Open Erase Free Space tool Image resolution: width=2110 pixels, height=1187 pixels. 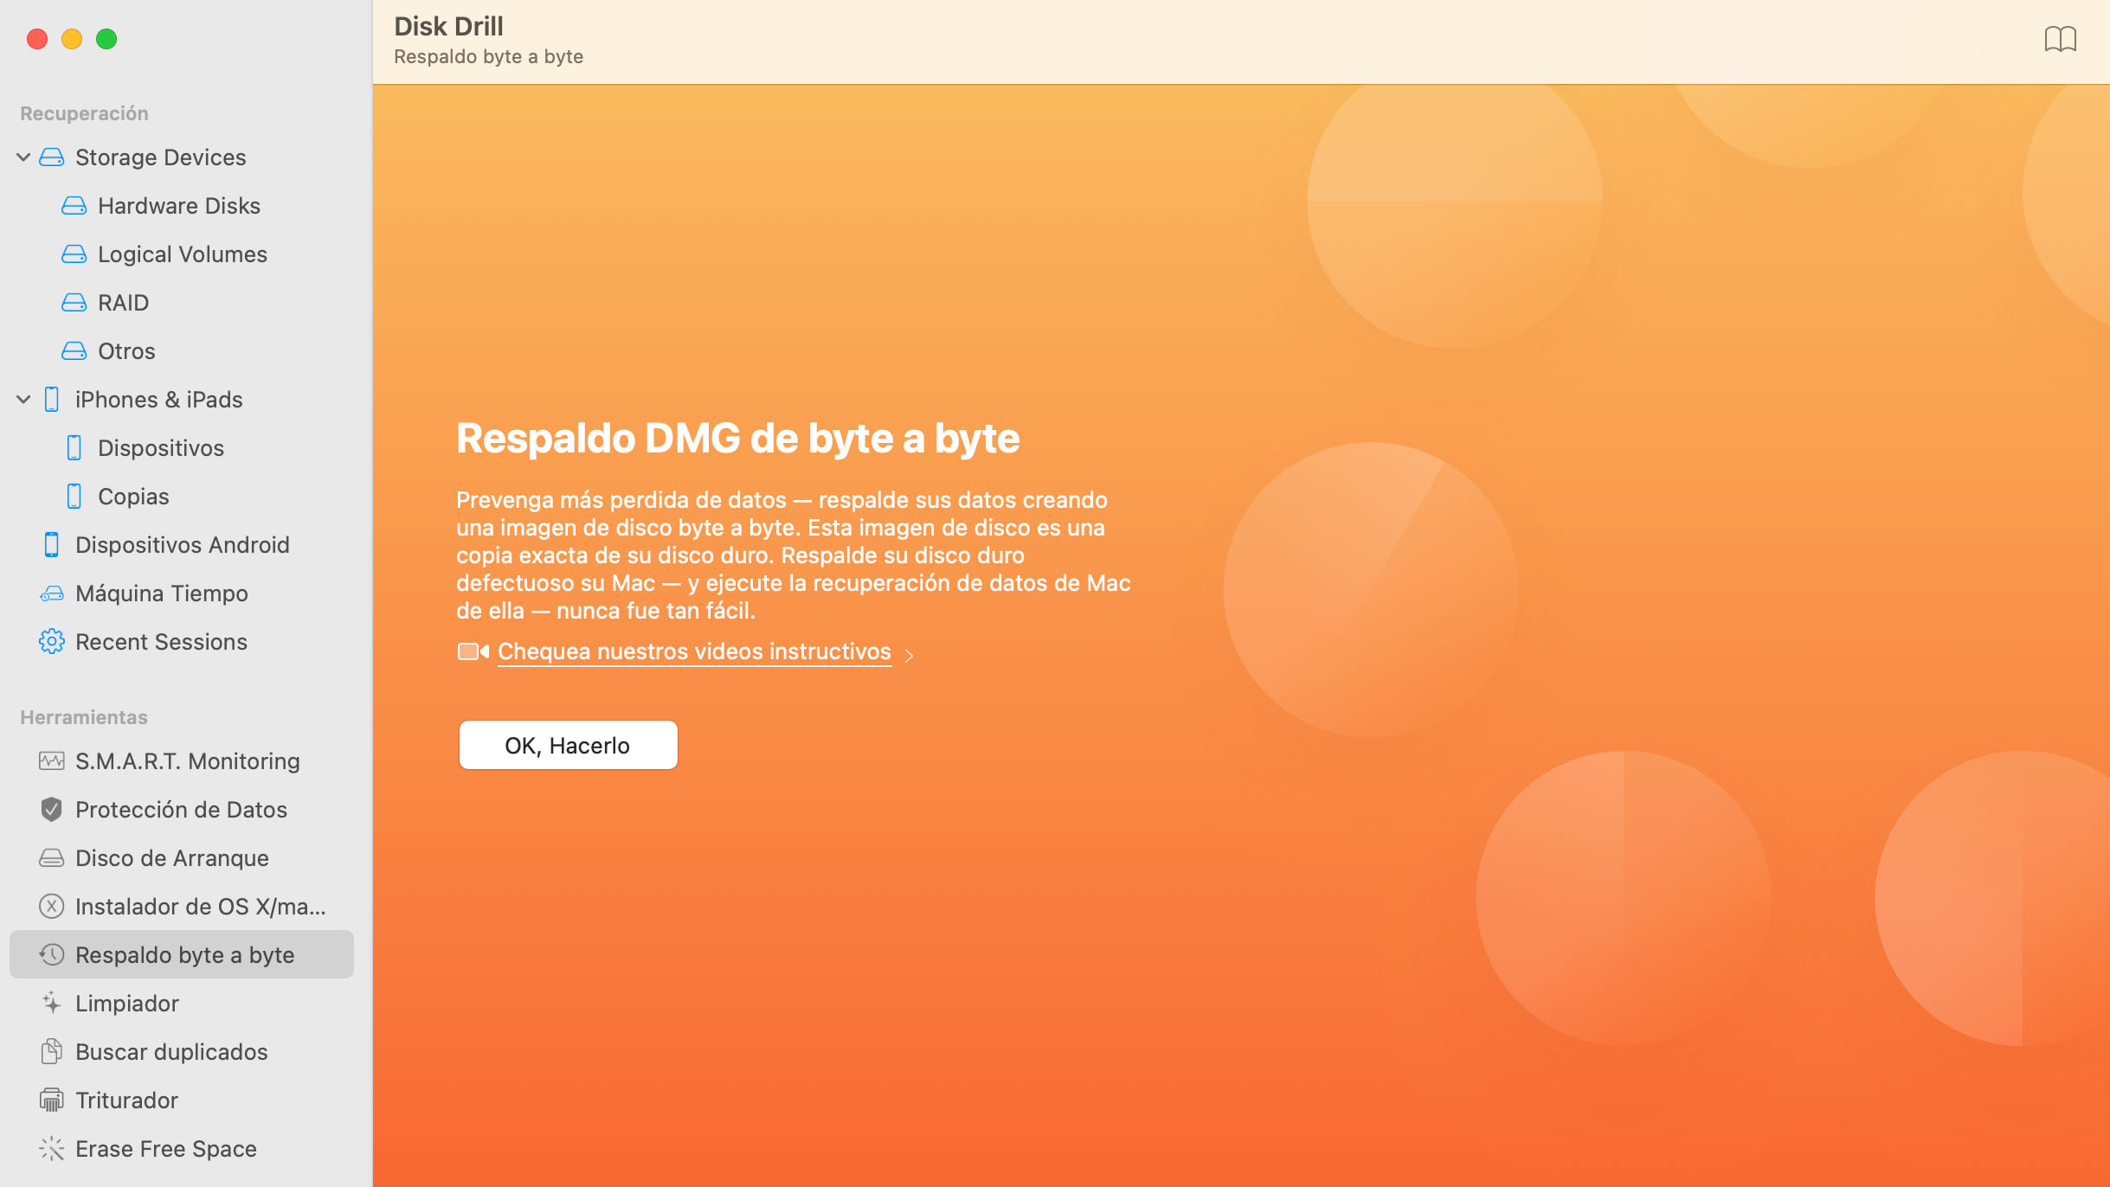pos(165,1148)
